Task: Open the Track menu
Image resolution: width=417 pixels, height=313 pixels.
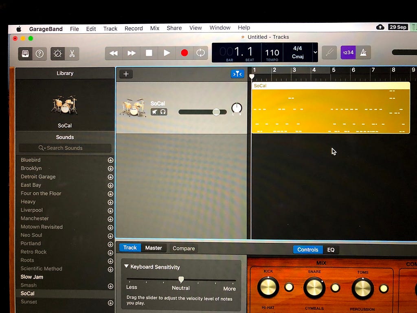Action: (110, 29)
